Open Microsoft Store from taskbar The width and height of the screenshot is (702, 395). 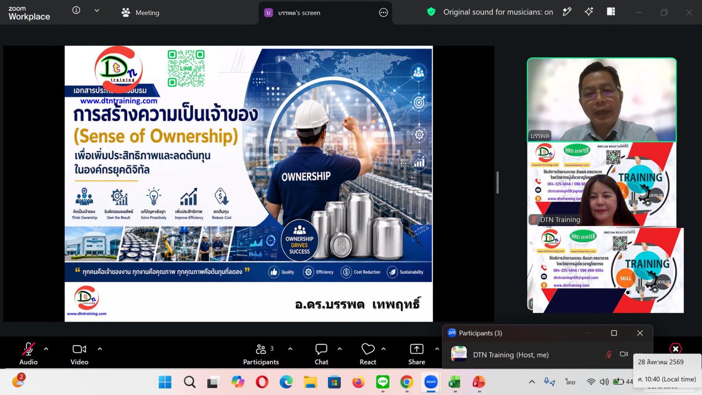click(334, 382)
